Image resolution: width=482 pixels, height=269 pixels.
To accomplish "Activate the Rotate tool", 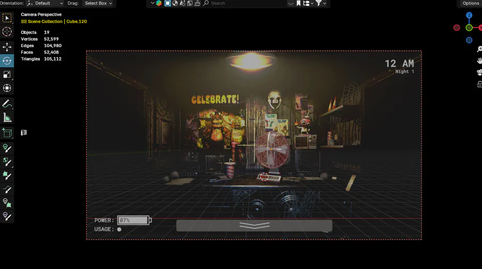I will (7, 61).
